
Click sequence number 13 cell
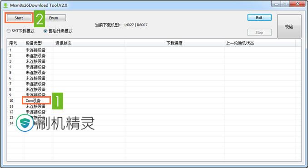pyautogui.click(x=11, y=118)
